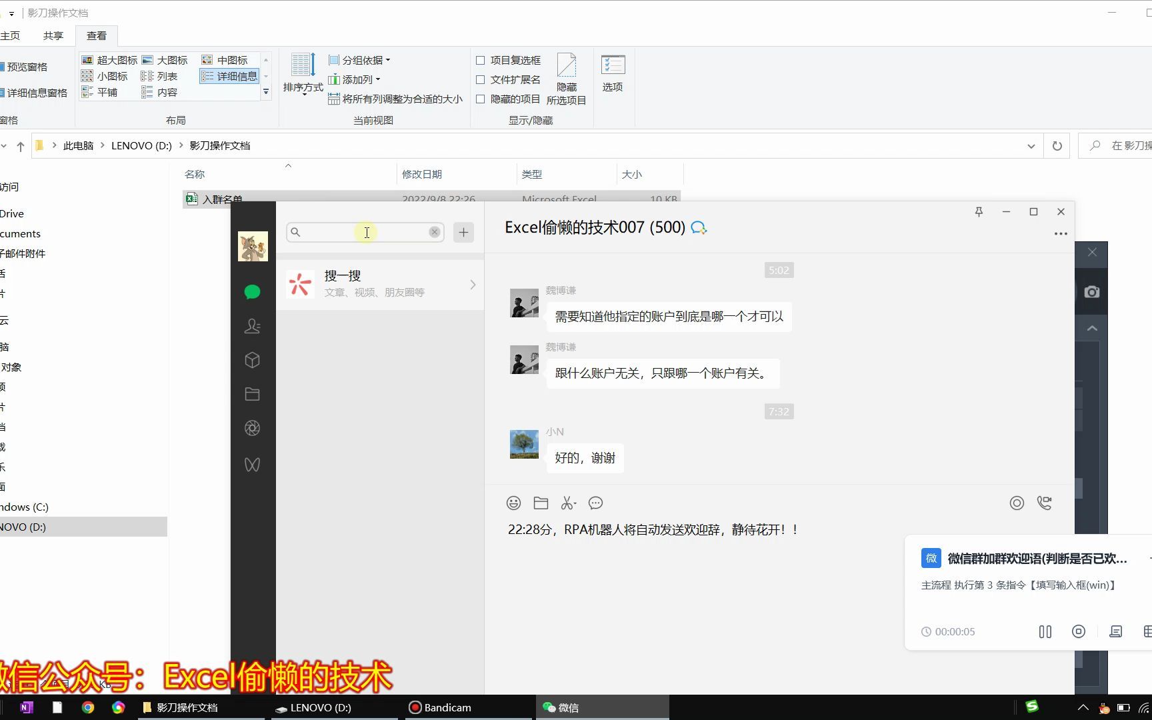
Task: Open Chrome from the taskbar
Action: click(87, 707)
